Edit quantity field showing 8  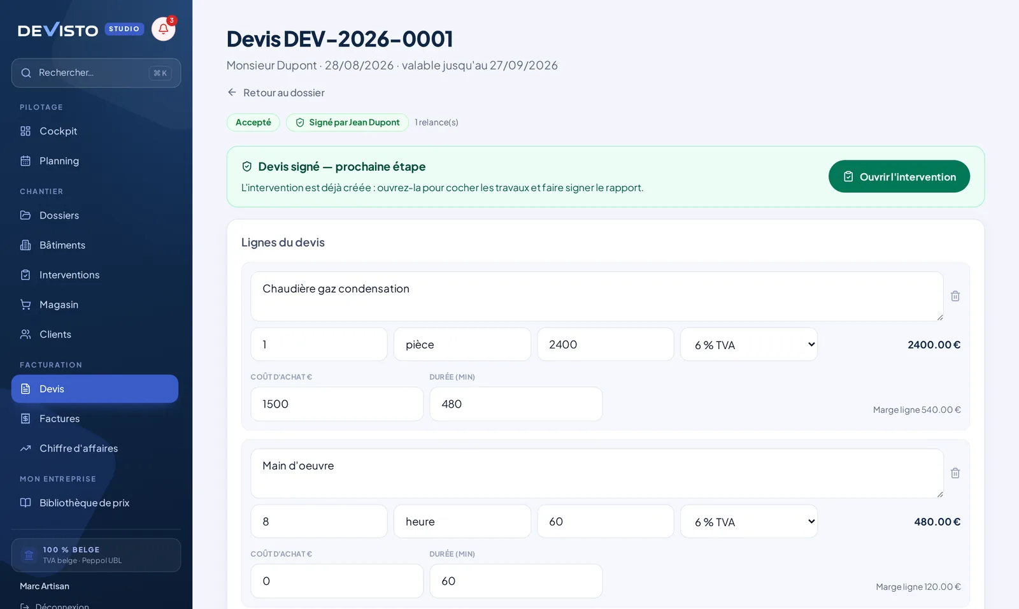(319, 522)
